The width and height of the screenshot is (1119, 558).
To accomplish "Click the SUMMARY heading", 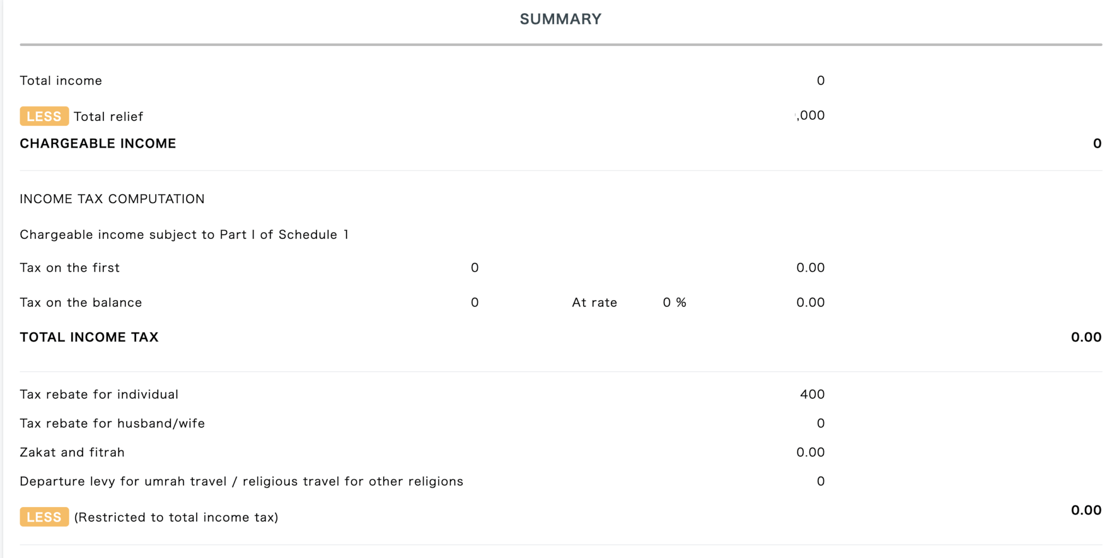I will (561, 19).
